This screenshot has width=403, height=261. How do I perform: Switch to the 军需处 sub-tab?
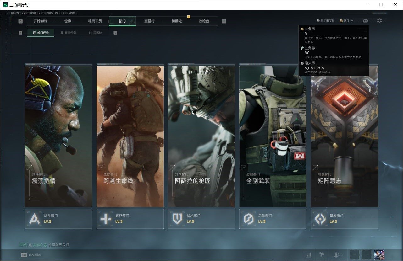(95, 33)
